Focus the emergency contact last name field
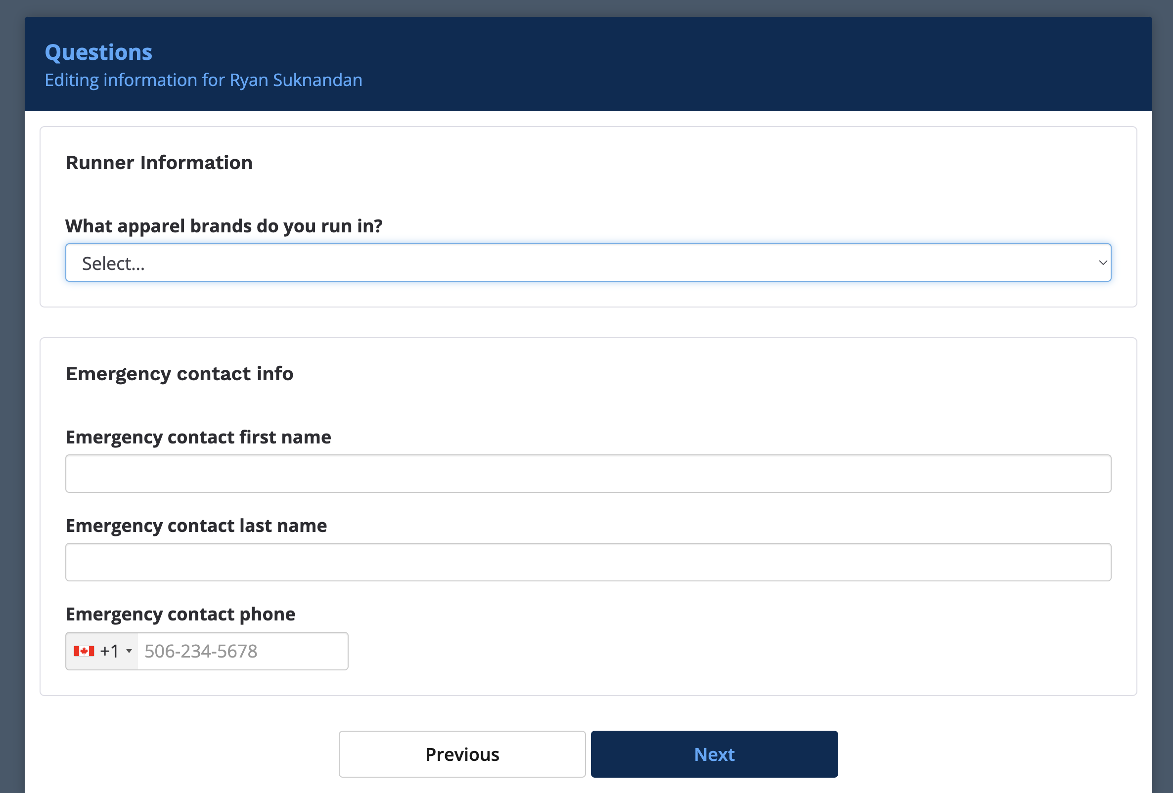The image size is (1173, 793). point(587,562)
